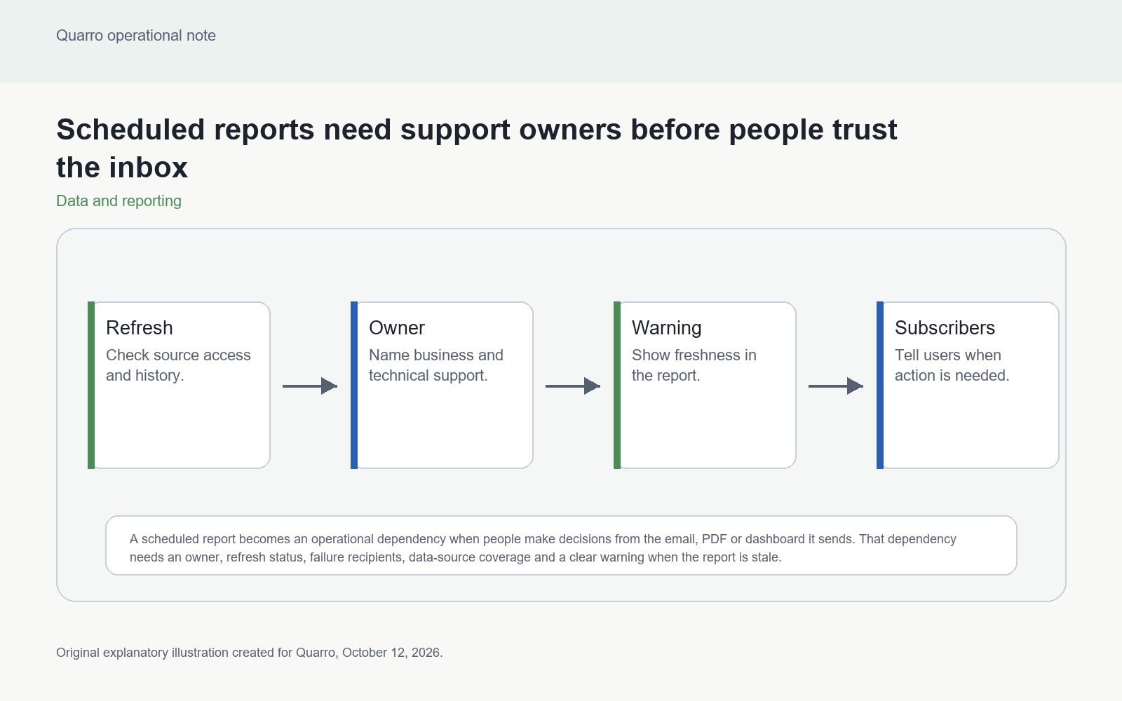Select the Subscribers card title
This screenshot has width=1122, height=701.
point(945,328)
